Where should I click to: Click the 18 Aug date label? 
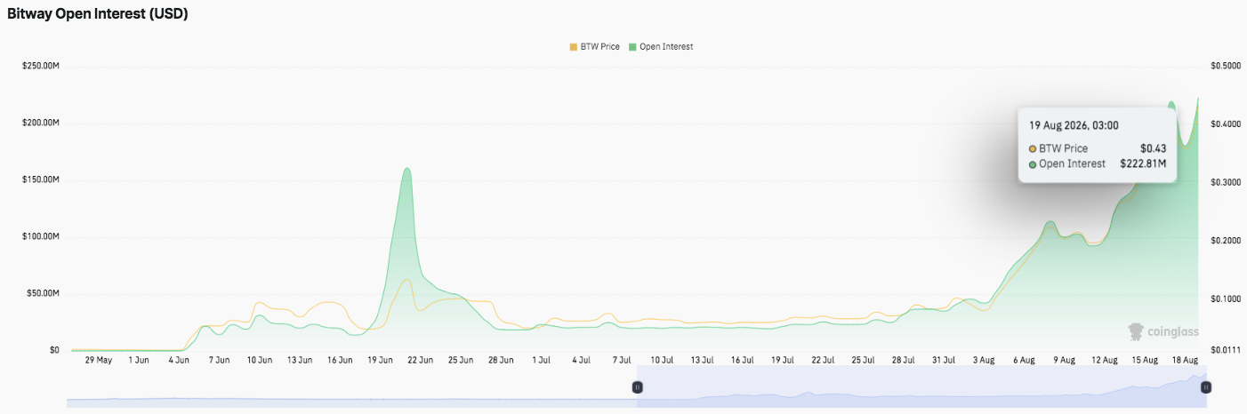pyautogui.click(x=1185, y=361)
